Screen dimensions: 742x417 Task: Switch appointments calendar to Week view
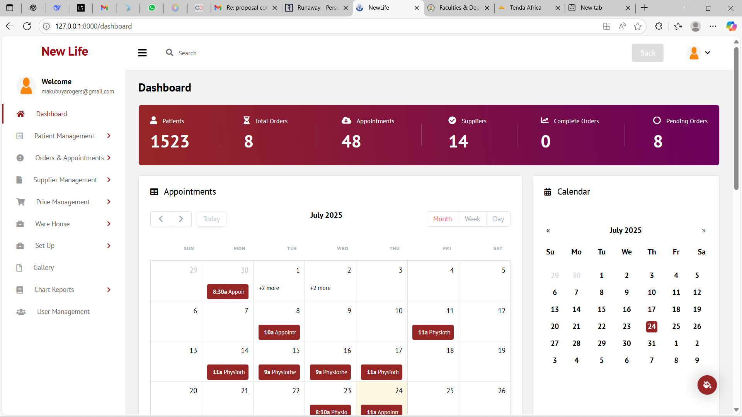(472, 219)
